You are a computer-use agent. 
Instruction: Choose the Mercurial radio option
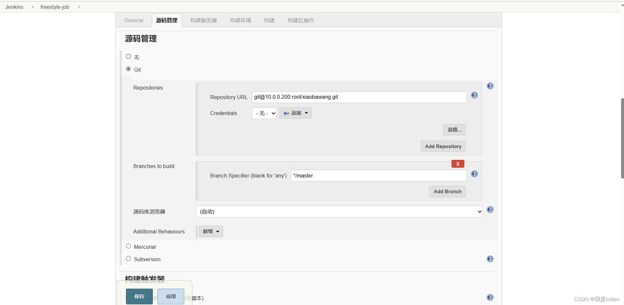[128, 246]
